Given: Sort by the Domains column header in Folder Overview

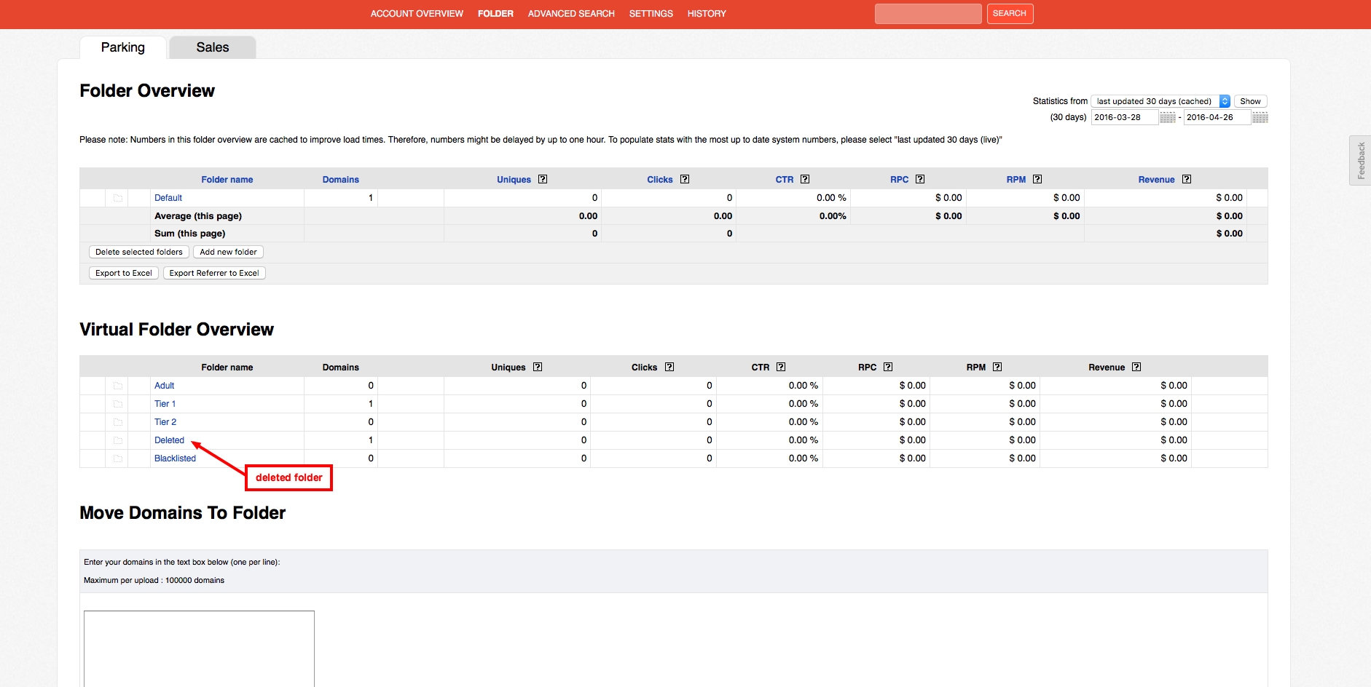Looking at the screenshot, I should (x=340, y=180).
